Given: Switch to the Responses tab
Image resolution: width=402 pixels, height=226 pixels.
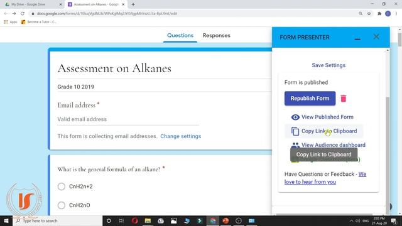Looking at the screenshot, I should point(216,36).
